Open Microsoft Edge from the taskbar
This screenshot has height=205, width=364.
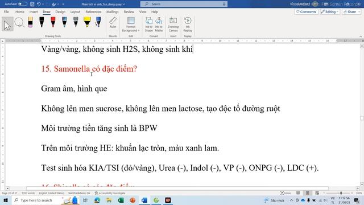pyautogui.click(x=97, y=200)
